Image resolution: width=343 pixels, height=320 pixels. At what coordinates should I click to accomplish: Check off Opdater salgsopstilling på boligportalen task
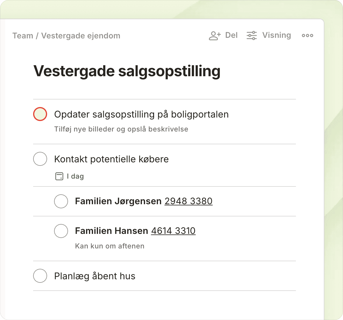[x=40, y=114]
